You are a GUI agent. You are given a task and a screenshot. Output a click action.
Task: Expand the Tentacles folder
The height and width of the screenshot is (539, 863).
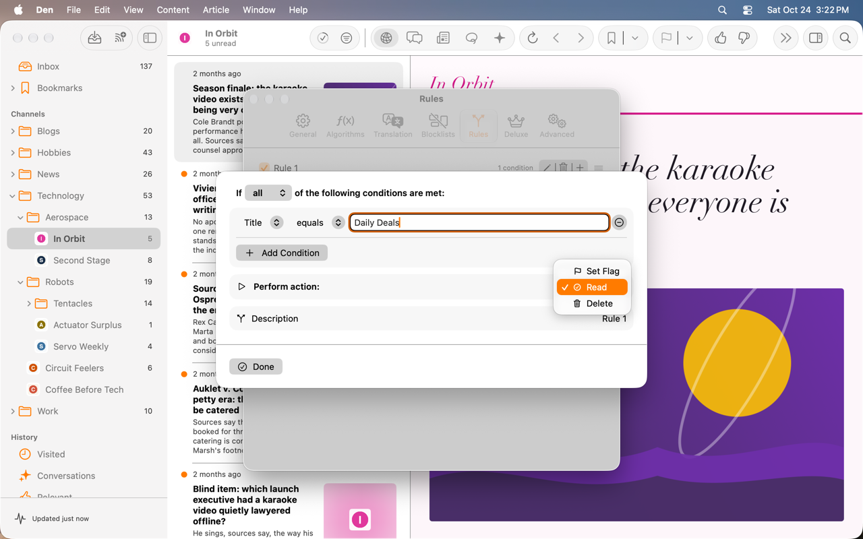pyautogui.click(x=29, y=304)
